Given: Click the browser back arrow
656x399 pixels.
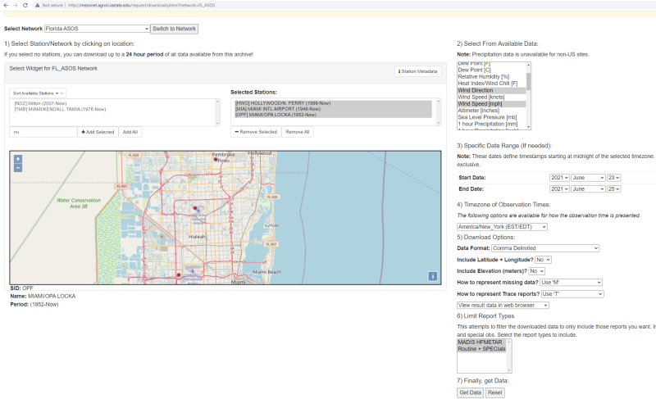Looking at the screenshot, I should click(x=6, y=5).
